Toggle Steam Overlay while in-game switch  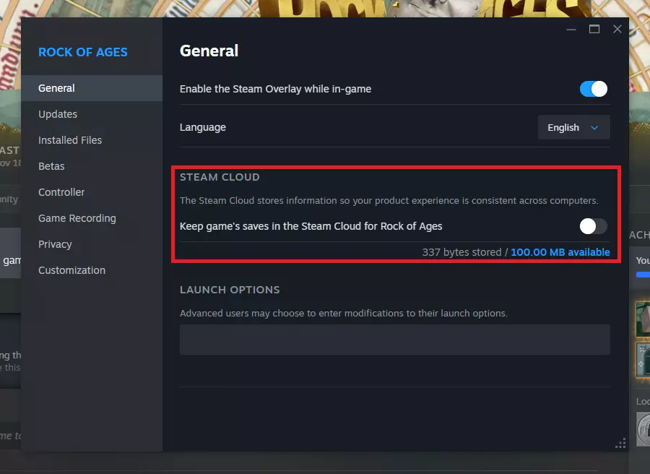click(x=593, y=89)
